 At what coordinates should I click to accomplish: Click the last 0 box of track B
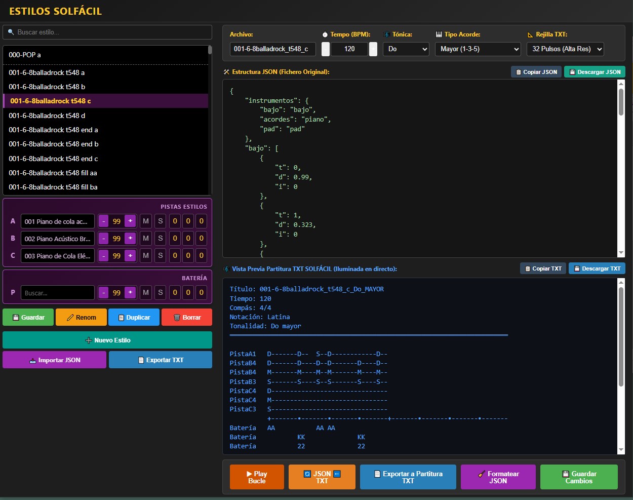[201, 239]
